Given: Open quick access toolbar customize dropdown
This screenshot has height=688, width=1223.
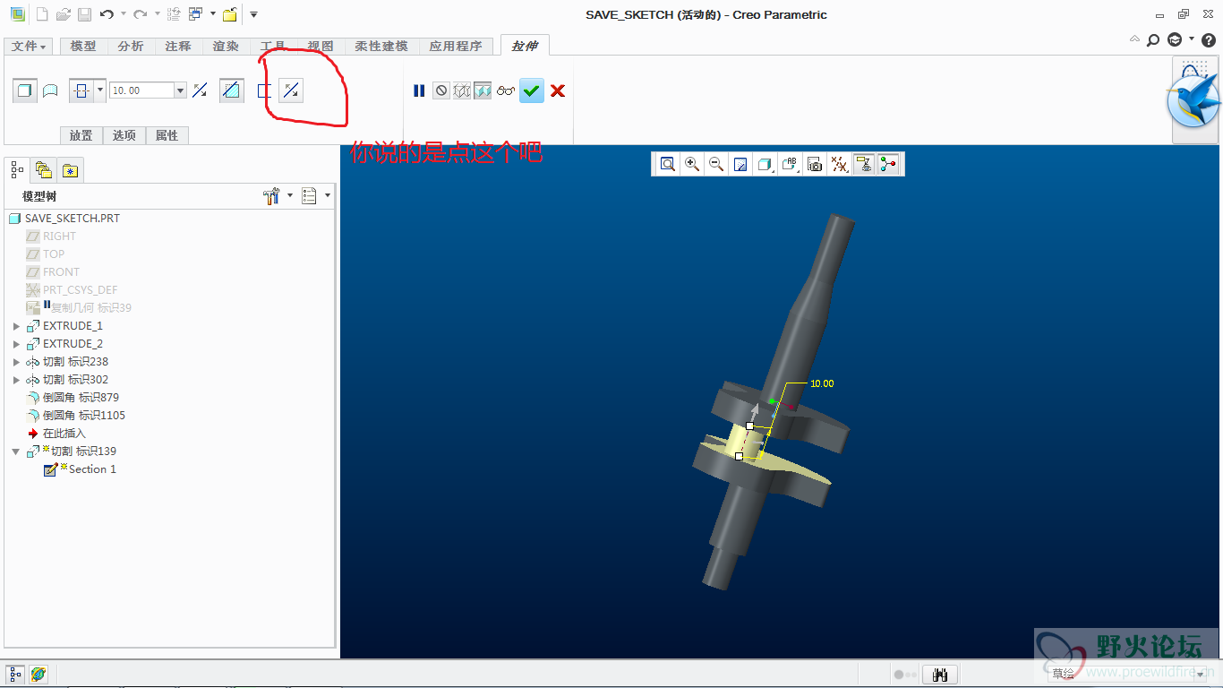Looking at the screenshot, I should [x=253, y=14].
